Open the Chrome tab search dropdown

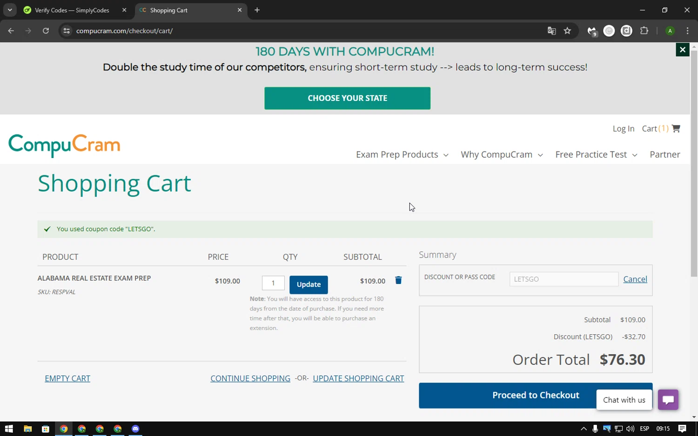[10, 10]
